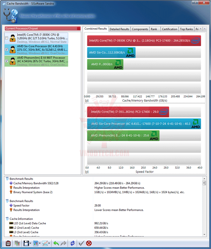Click the blue AMD Six-Core 40.3 speed bar
The image size is (211, 249).
[x=144, y=124]
